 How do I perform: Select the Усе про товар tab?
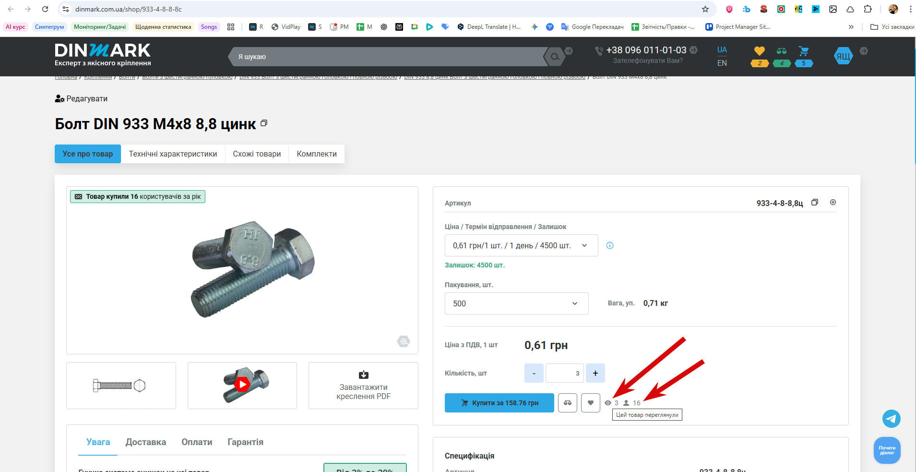[88, 154]
